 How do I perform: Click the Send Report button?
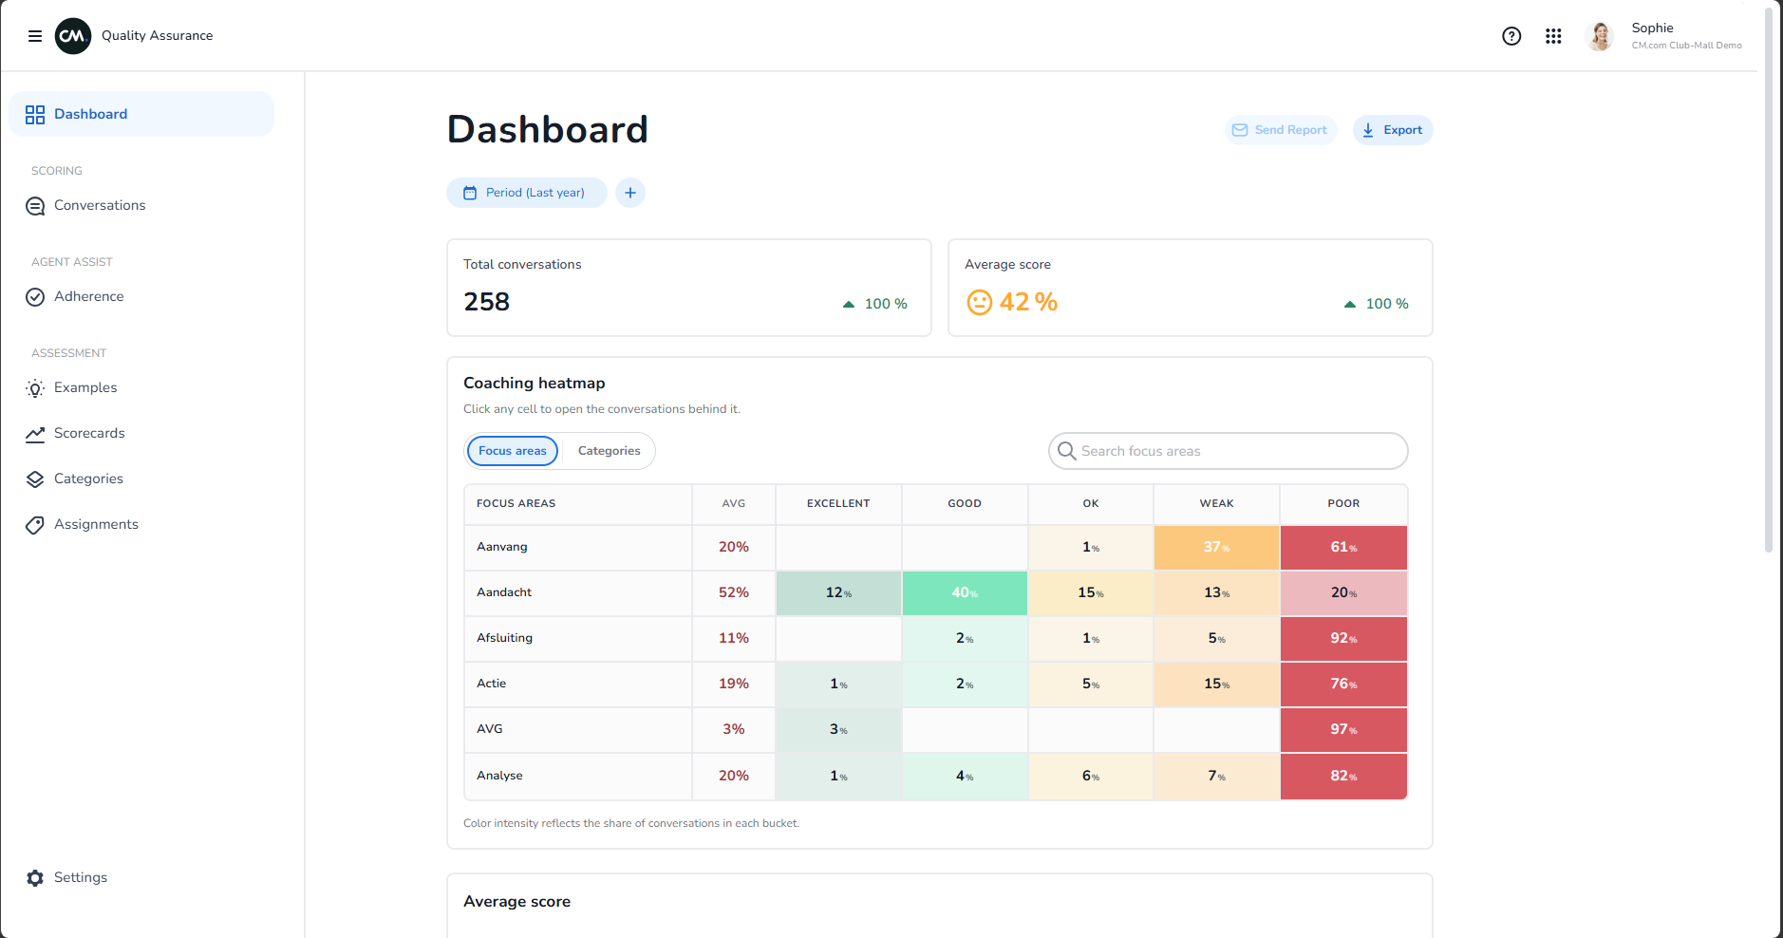click(x=1281, y=130)
